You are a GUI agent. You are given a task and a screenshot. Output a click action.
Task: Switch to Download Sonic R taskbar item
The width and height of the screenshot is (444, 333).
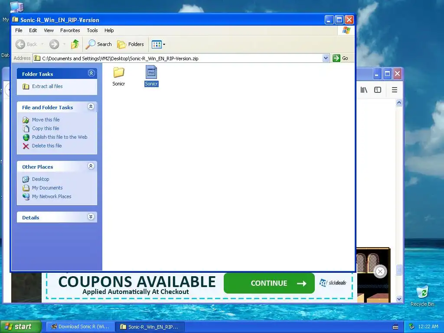click(x=80, y=327)
